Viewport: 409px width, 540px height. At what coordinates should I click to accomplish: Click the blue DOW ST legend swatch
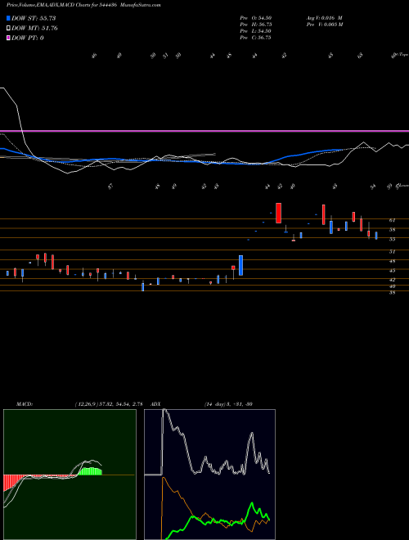tap(8, 18)
